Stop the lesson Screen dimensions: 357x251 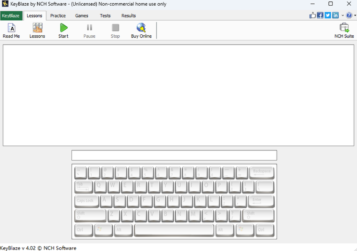115,31
